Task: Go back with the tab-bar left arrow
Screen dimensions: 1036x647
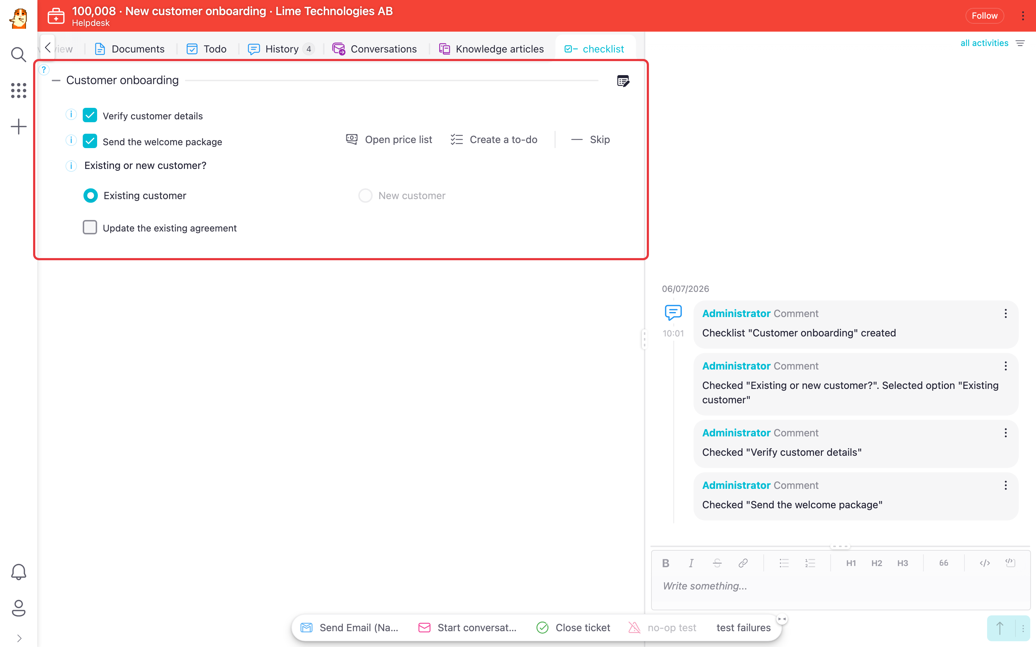Action: (x=48, y=47)
